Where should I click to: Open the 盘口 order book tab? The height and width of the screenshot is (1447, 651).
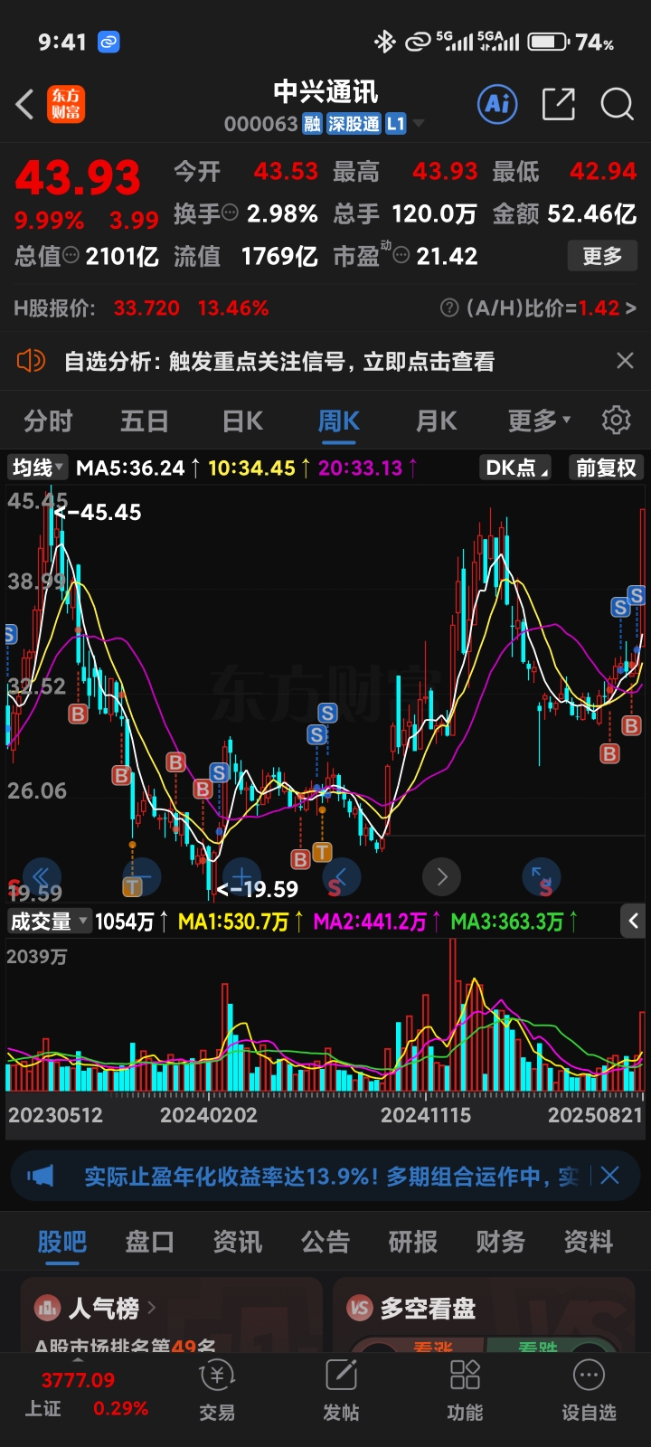150,1242
